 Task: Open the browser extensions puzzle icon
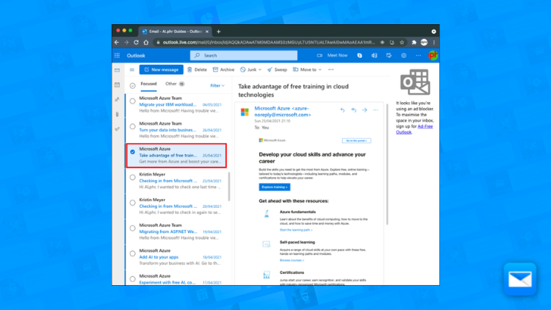tap(414, 42)
